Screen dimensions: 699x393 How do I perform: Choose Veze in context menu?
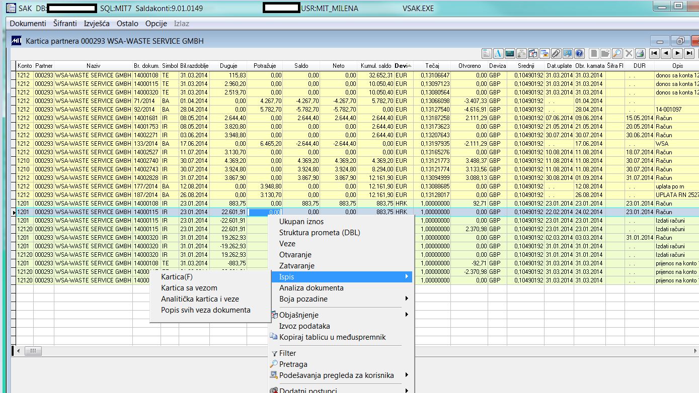287,244
